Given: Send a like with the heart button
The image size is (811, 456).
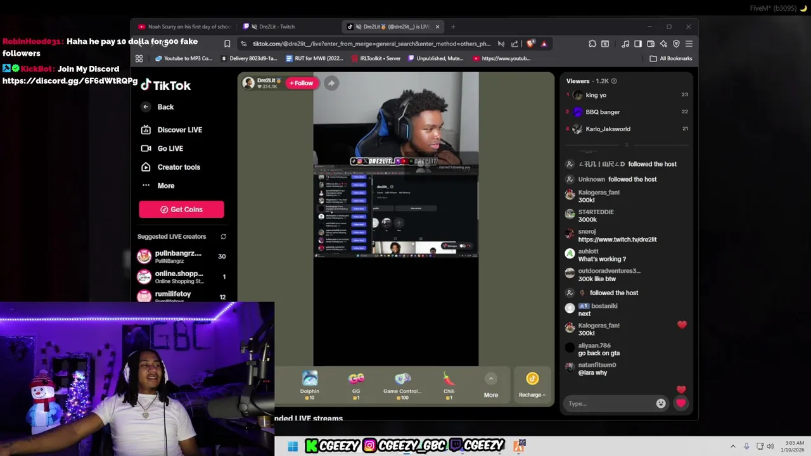Looking at the screenshot, I should click(x=681, y=403).
